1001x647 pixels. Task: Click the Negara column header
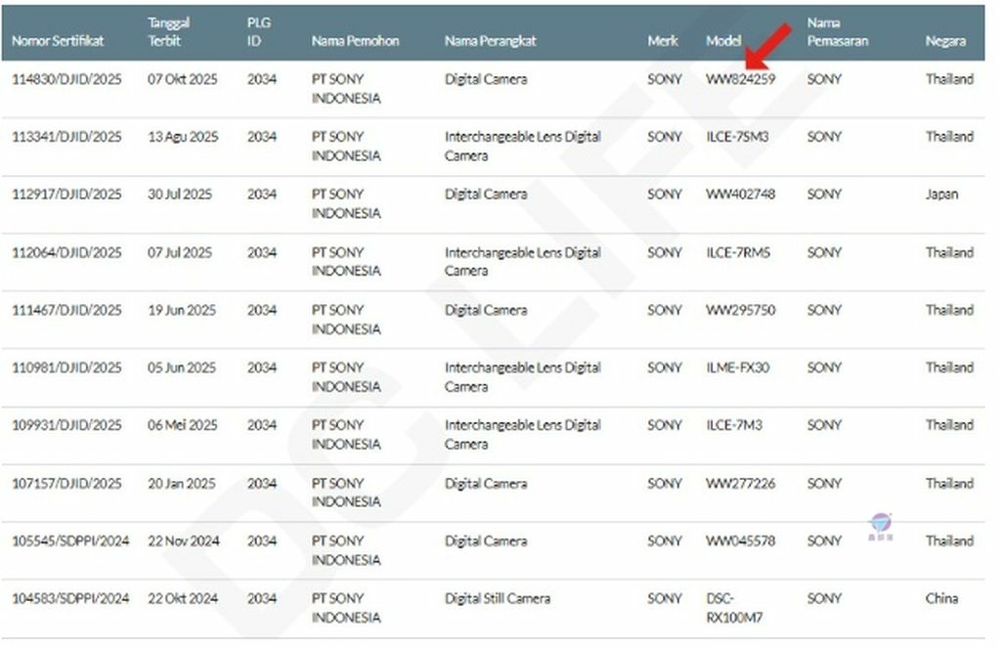[945, 41]
